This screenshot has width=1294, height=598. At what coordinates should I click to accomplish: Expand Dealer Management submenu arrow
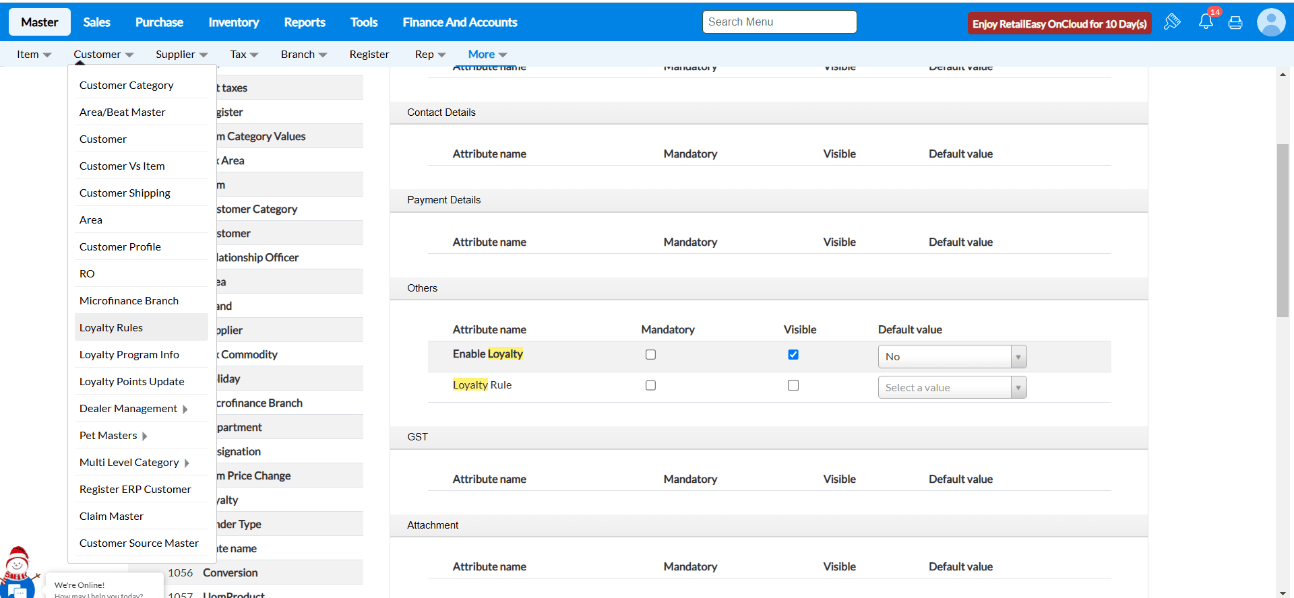coord(185,409)
